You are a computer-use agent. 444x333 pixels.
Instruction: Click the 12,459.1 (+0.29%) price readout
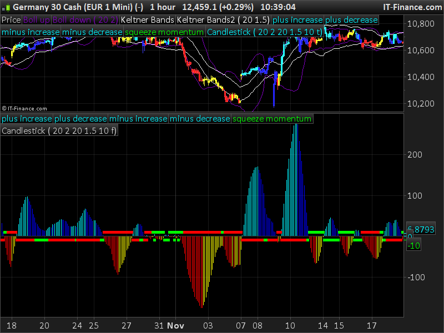(x=218, y=7)
